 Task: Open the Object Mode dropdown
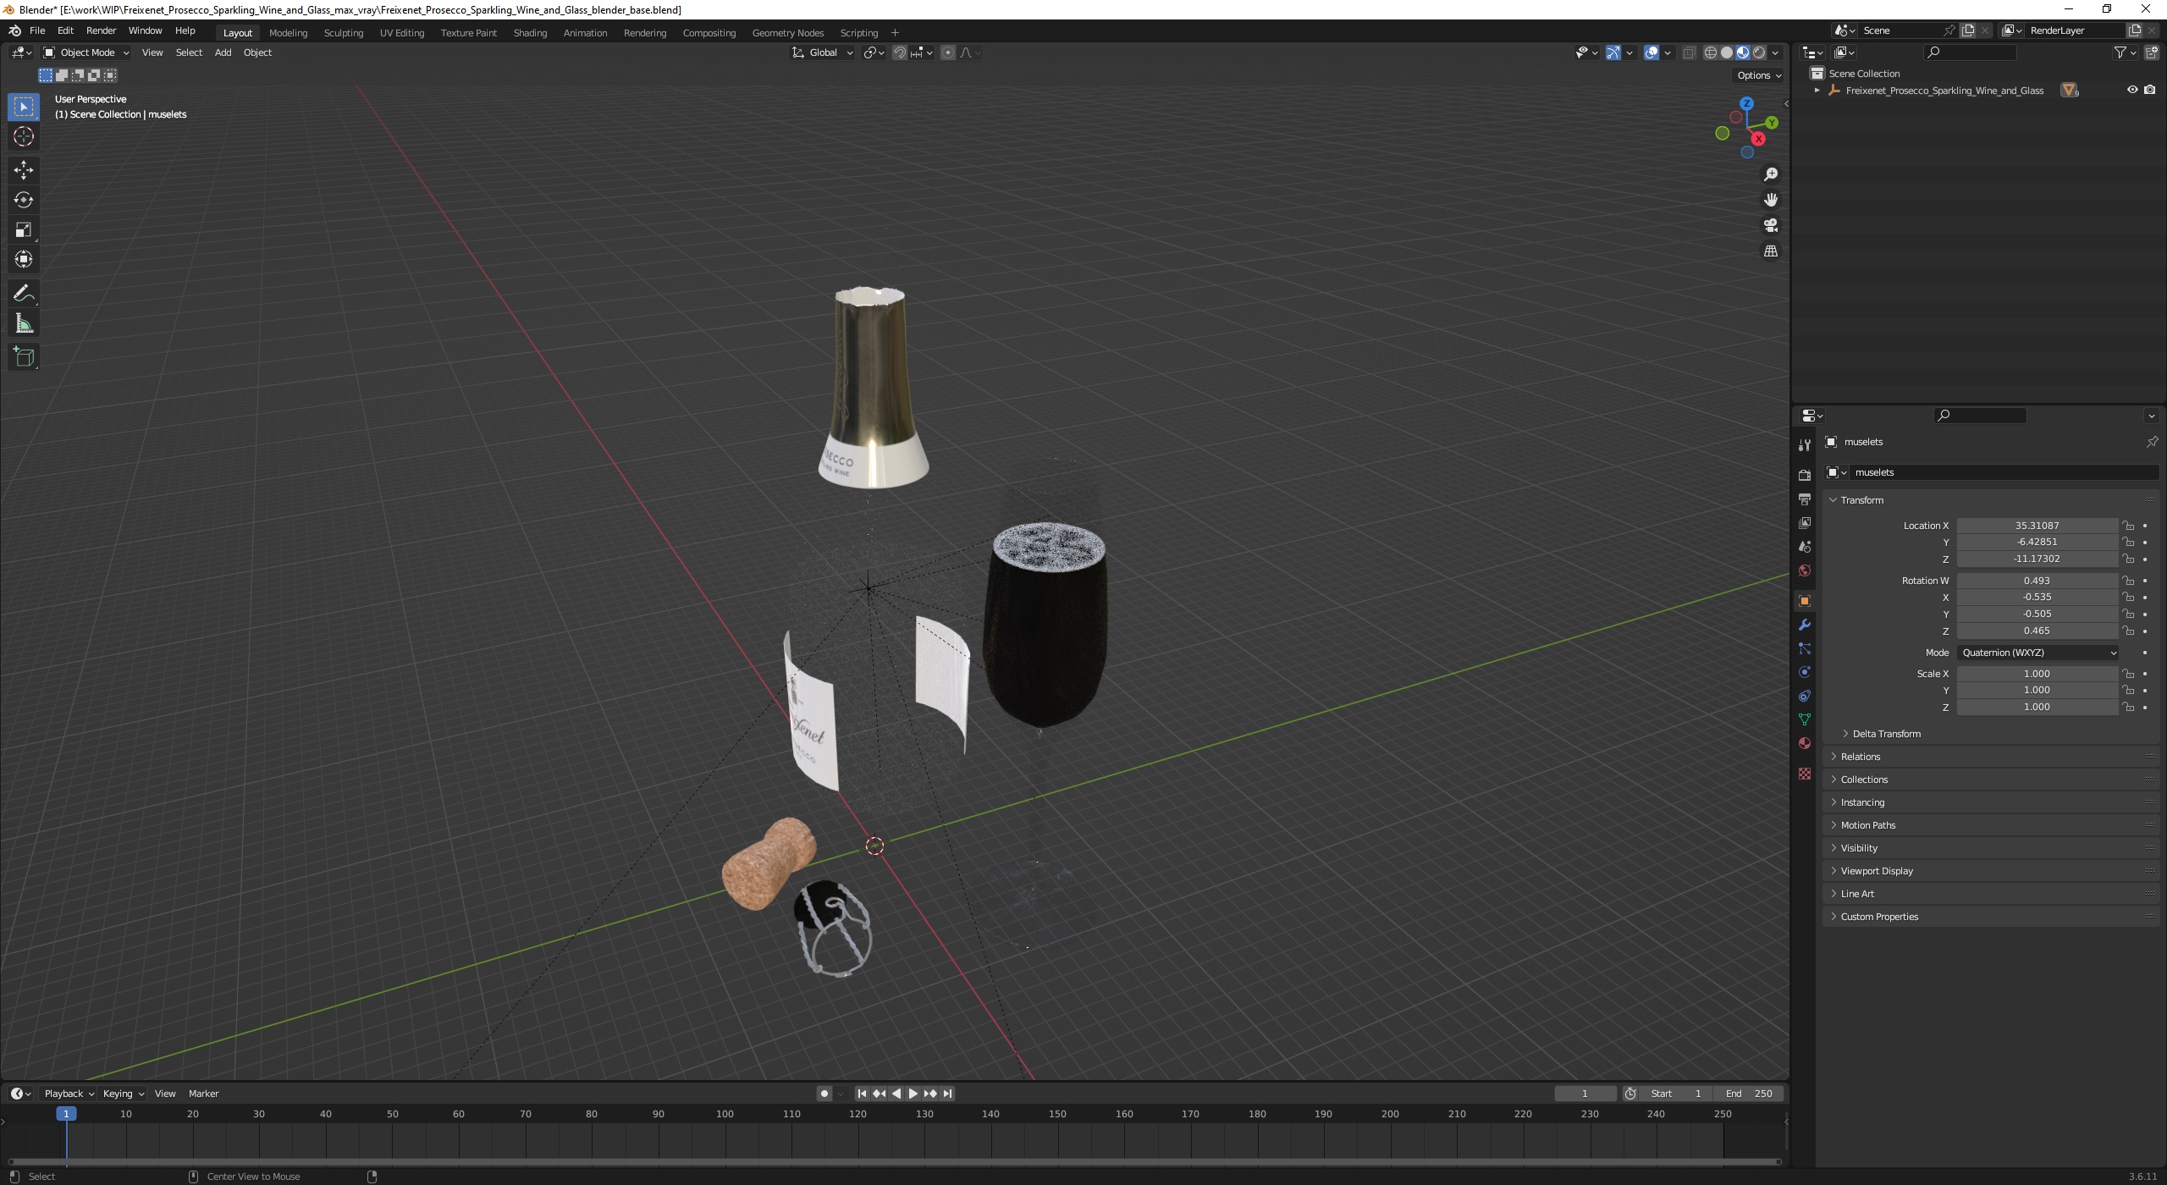(86, 52)
